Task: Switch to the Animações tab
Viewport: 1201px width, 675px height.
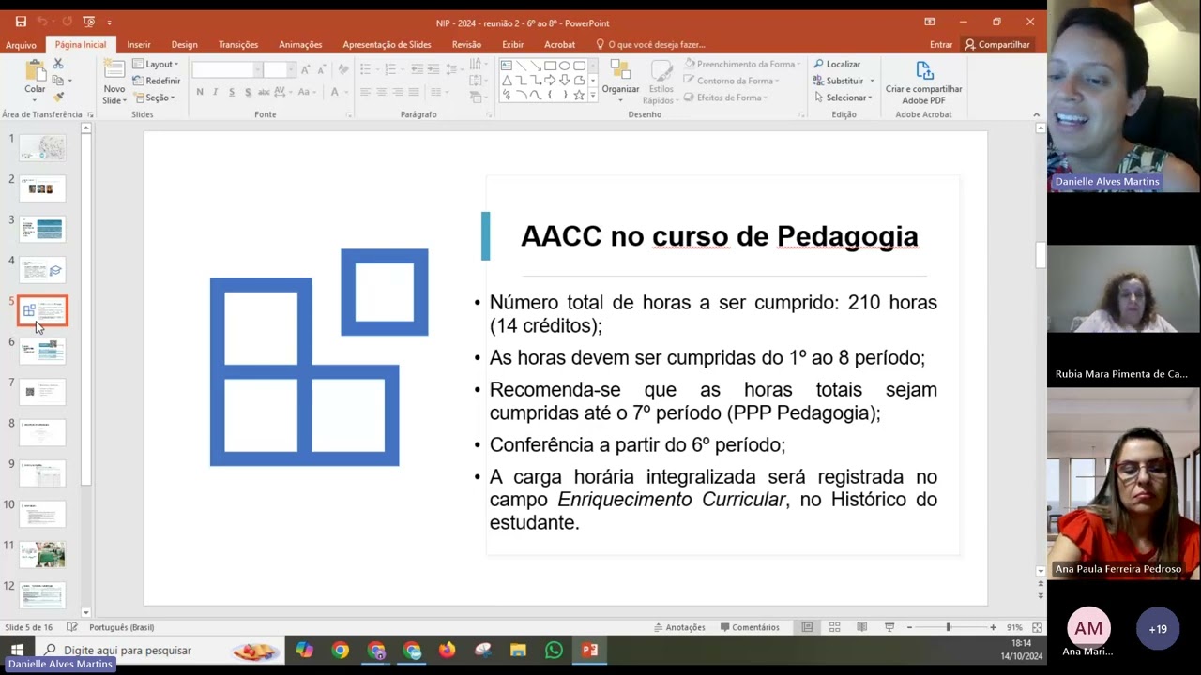Action: coord(300,44)
